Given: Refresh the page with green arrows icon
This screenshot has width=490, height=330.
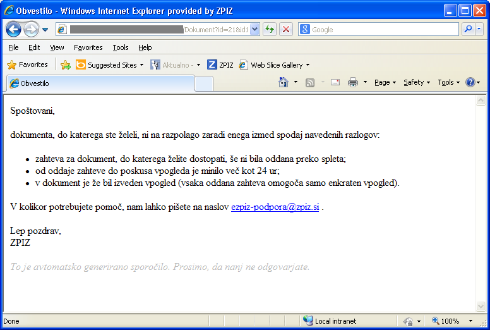Looking at the screenshot, I should click(x=270, y=30).
